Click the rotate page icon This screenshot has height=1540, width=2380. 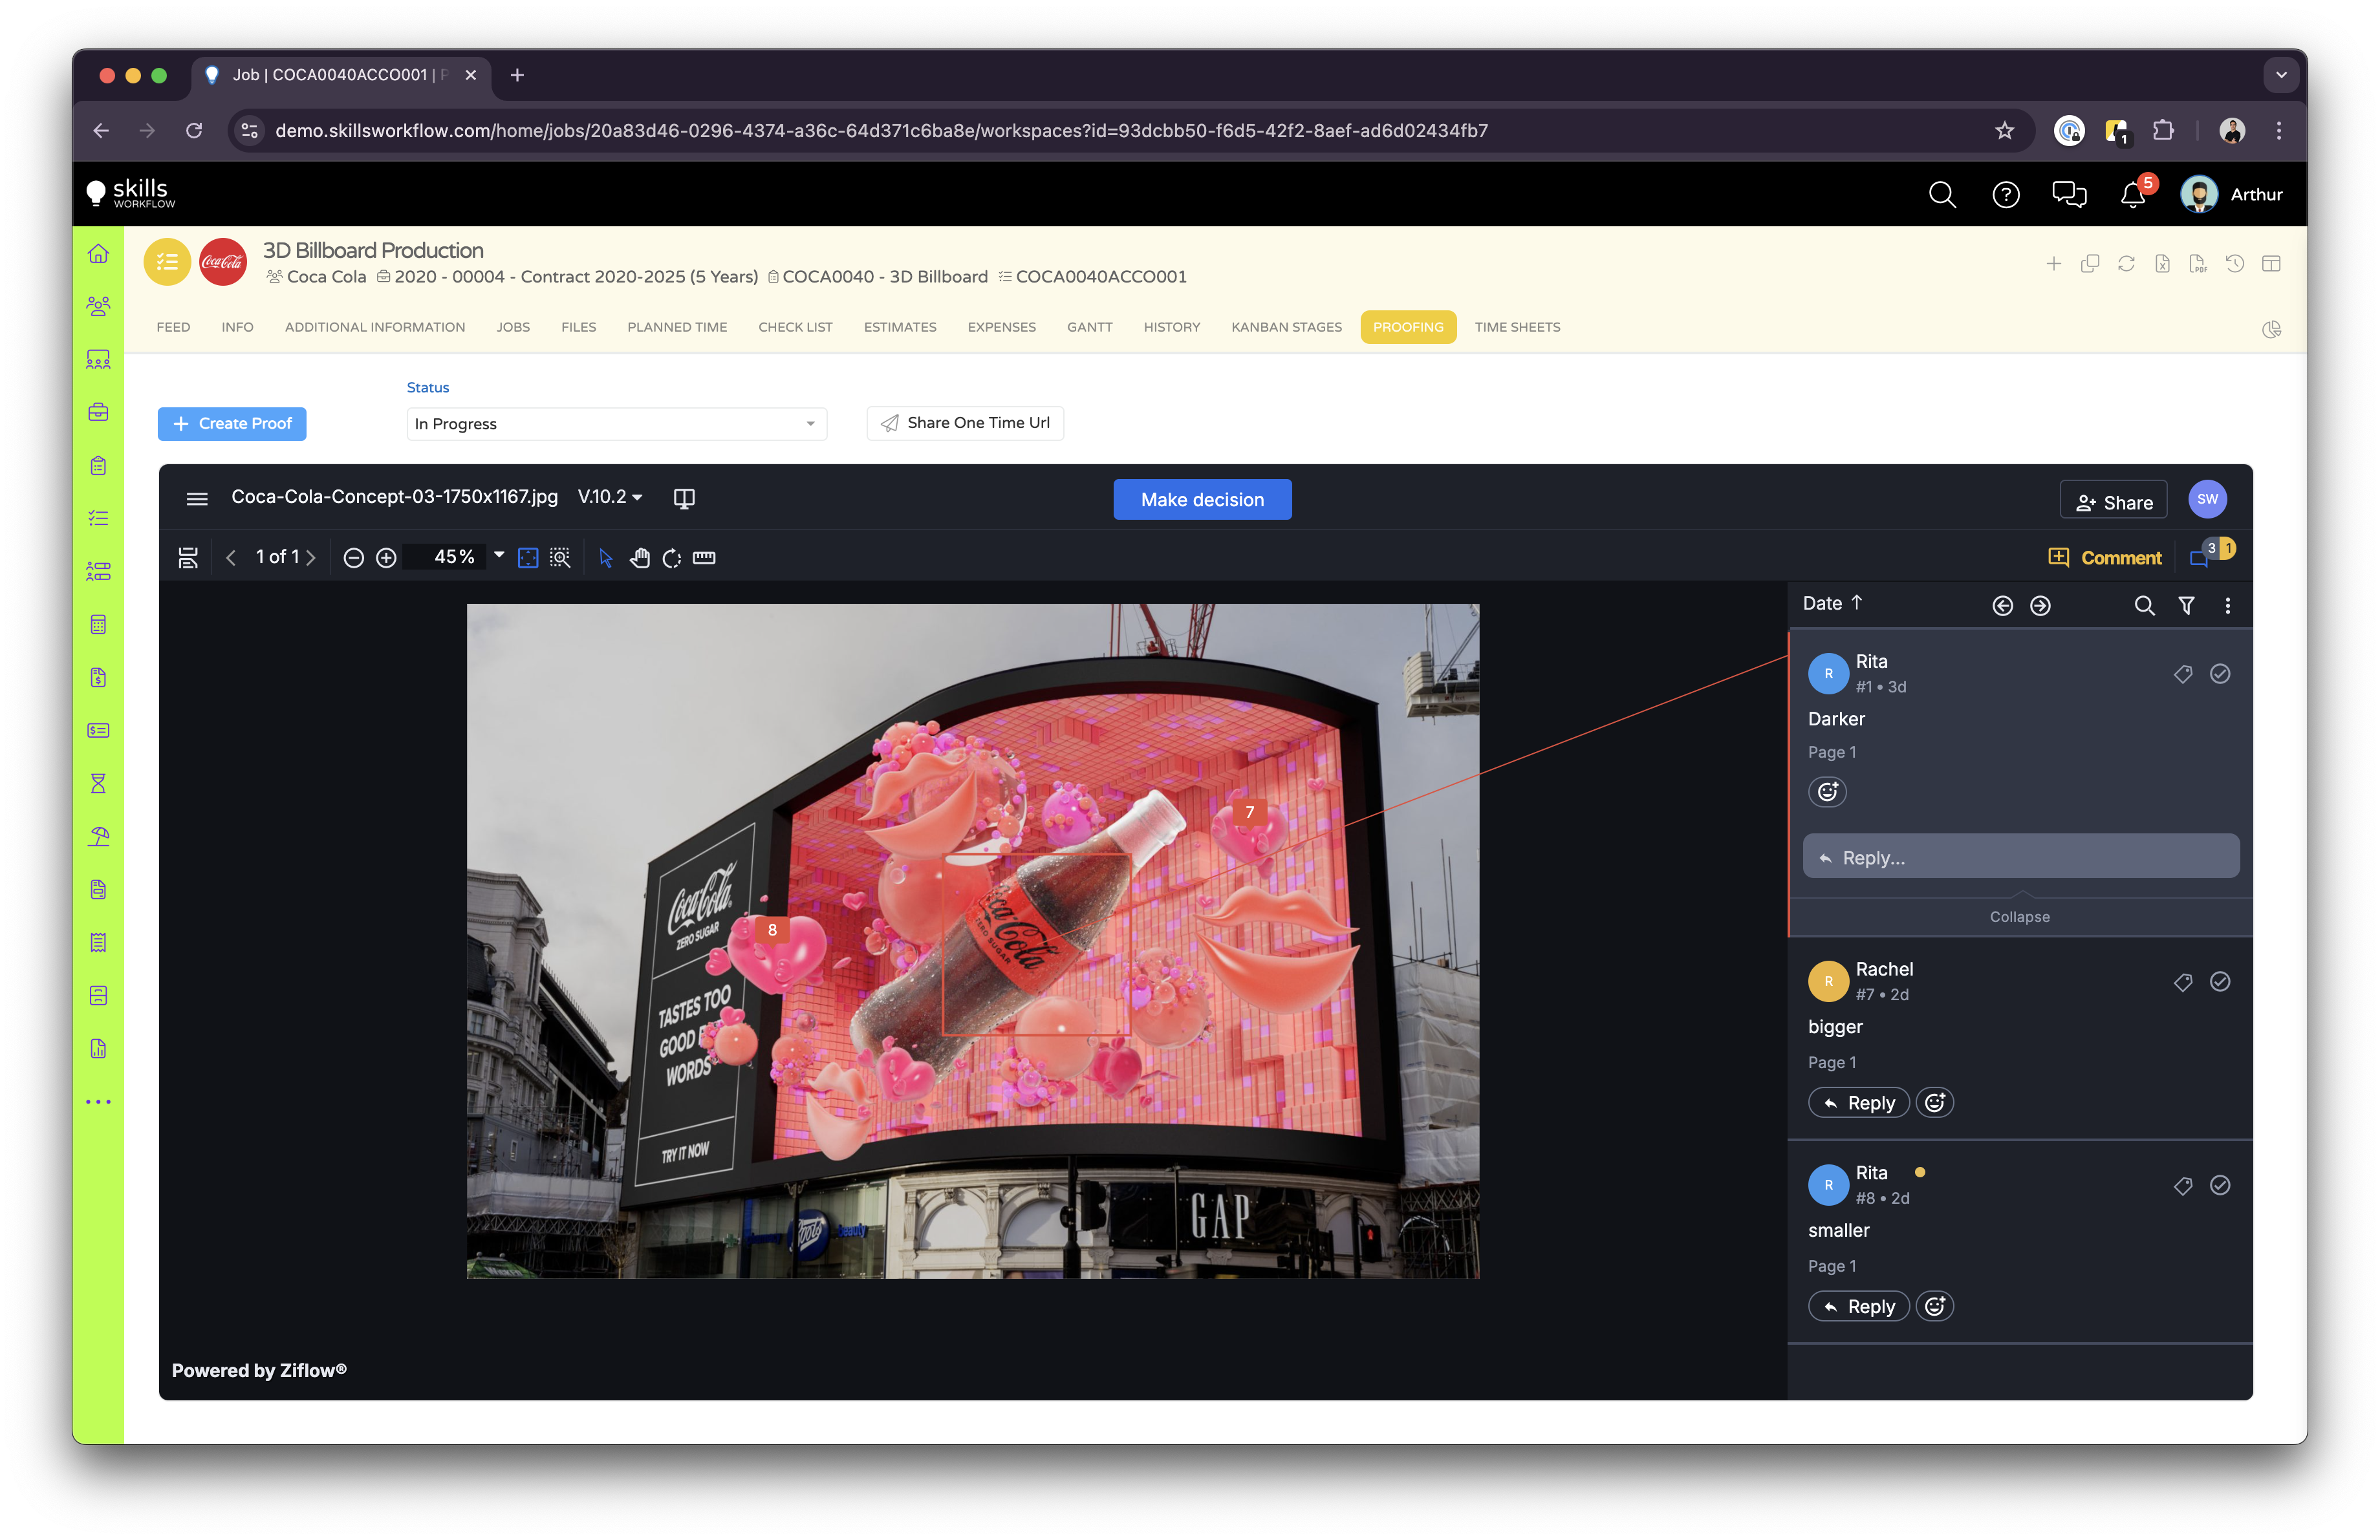pos(672,558)
